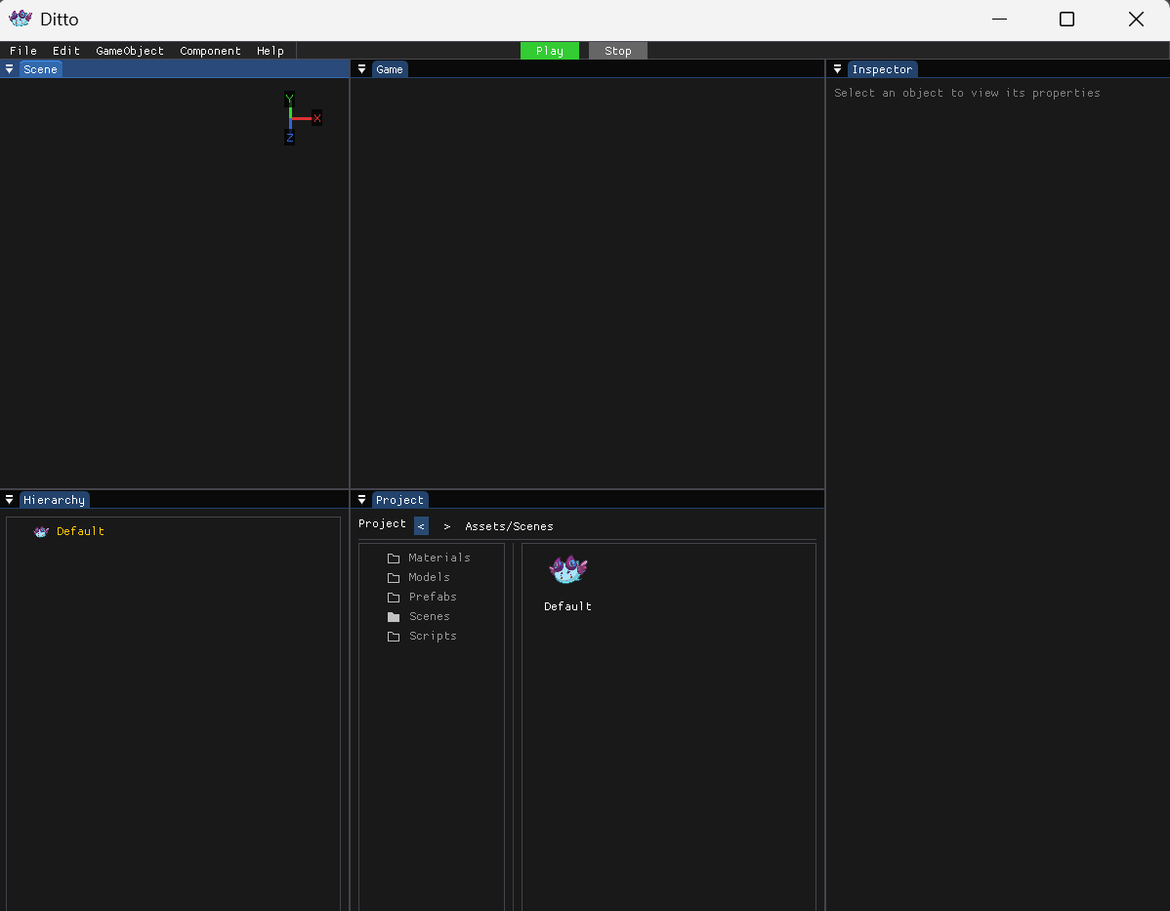Viewport: 1170px width, 911px height.
Task: Click the green Y axis gizmo label
Action: [x=289, y=100]
